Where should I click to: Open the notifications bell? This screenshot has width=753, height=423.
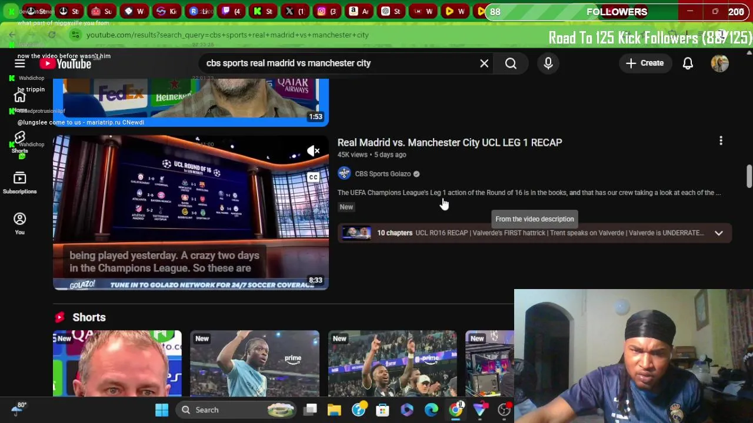coord(688,63)
